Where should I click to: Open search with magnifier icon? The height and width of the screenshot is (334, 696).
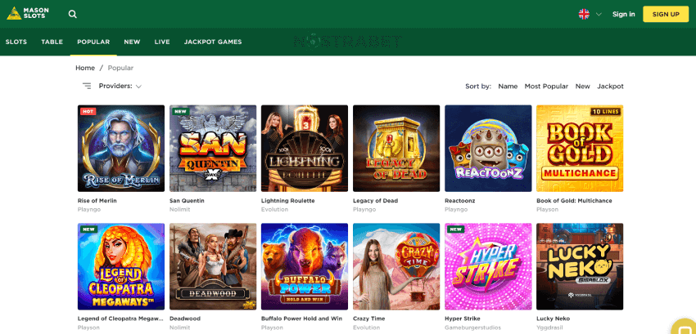[x=73, y=14]
